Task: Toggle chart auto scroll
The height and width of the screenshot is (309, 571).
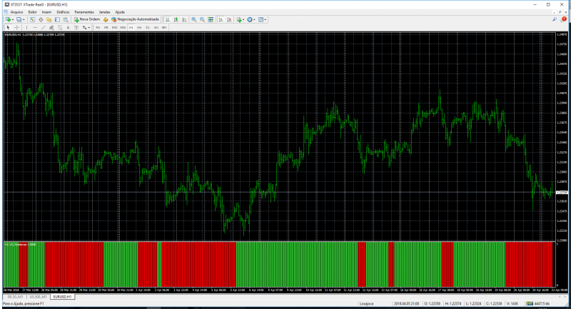Action: [x=221, y=20]
